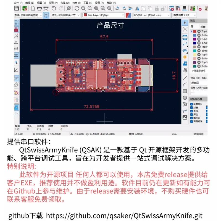Screen dimensions: 221x221
Task: Open Board Setup icon in top toolbar
Action: [x=25, y=8]
